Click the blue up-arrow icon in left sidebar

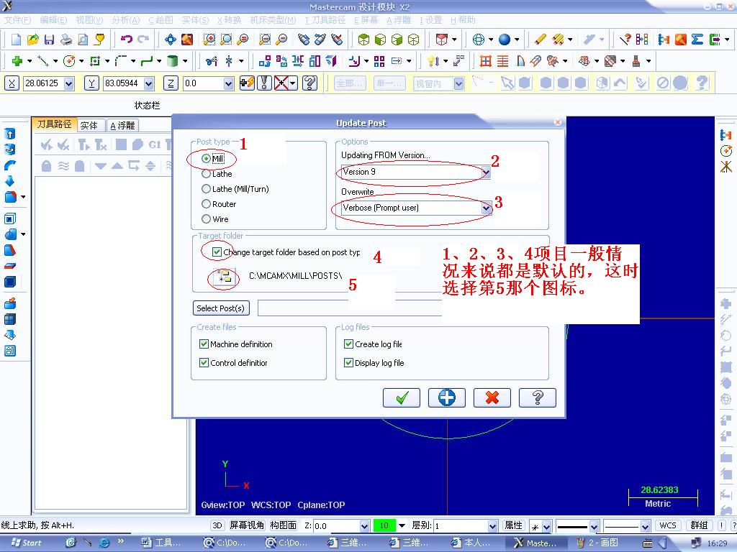click(x=9, y=134)
